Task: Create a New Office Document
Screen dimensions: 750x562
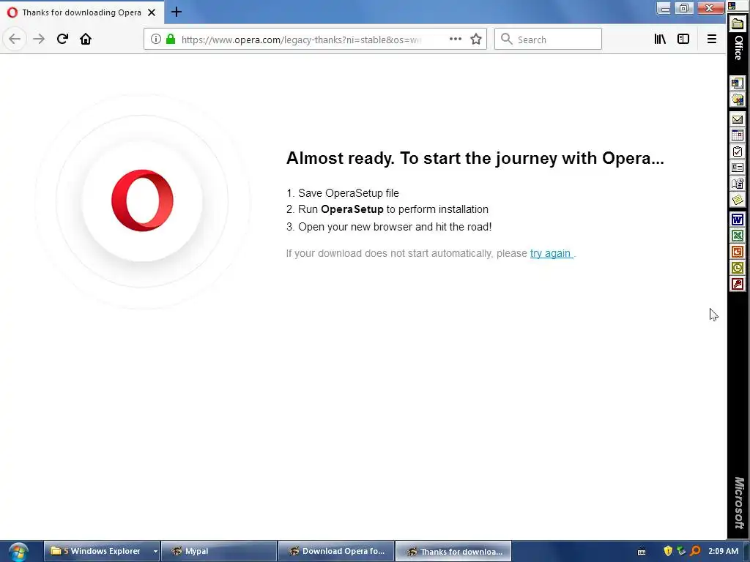Action: (x=738, y=83)
